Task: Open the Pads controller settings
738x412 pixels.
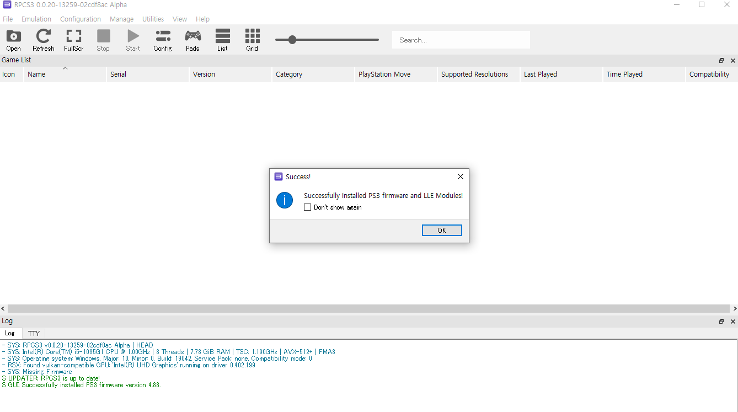Action: pyautogui.click(x=192, y=40)
